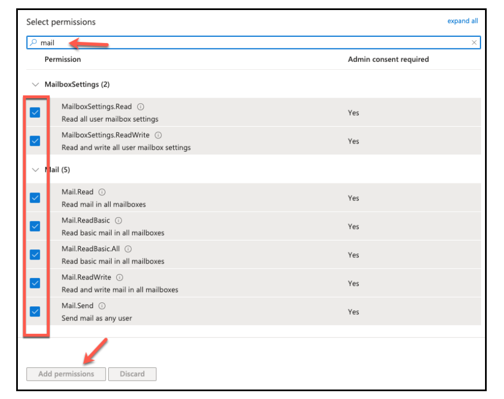Uncheck the MailboxSettings.Read checkbox

(x=35, y=112)
